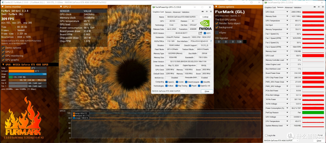Open the PerfCap Reason sensor dropdown arrow

[287, 113]
